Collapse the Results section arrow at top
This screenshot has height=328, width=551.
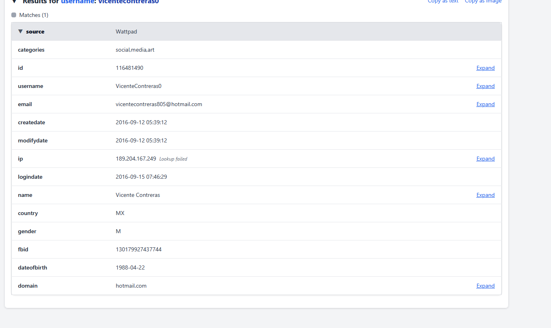click(14, 2)
